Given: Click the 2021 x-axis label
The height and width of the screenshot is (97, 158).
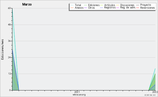Looking at the screenshot, I should [x=77, y=92].
